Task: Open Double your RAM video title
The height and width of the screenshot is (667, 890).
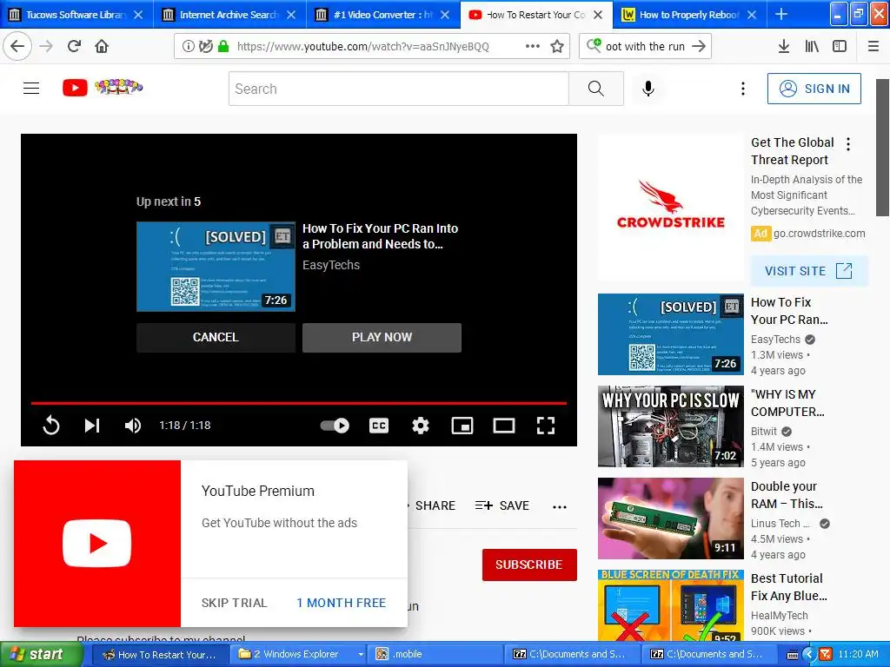Action: 786,494
